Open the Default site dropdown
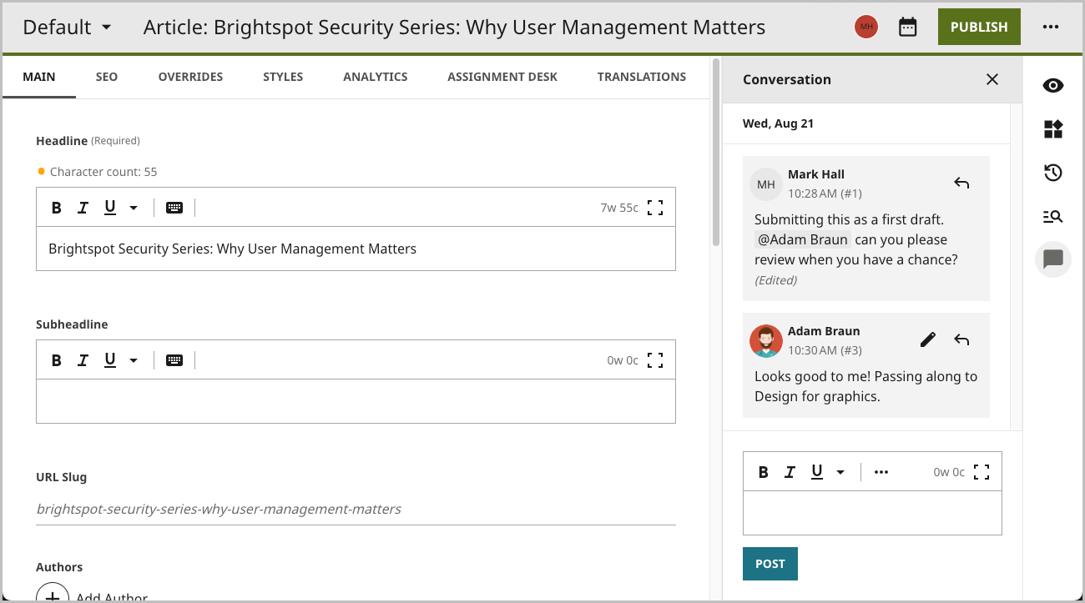The width and height of the screenshot is (1085, 603). tap(67, 27)
